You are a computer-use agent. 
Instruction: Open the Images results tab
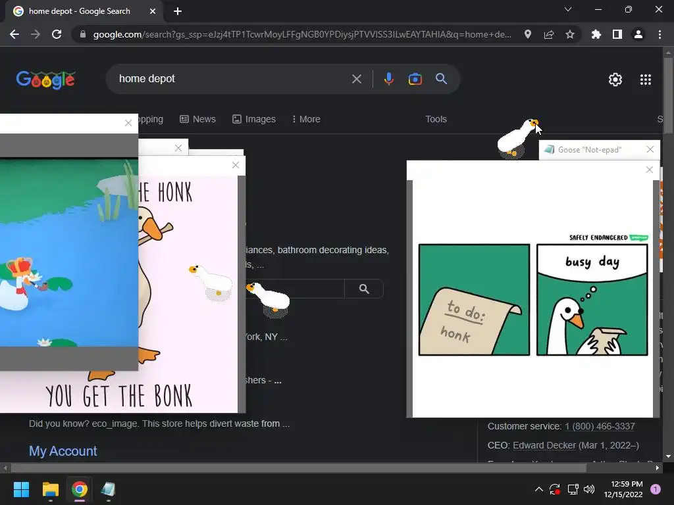click(254, 119)
